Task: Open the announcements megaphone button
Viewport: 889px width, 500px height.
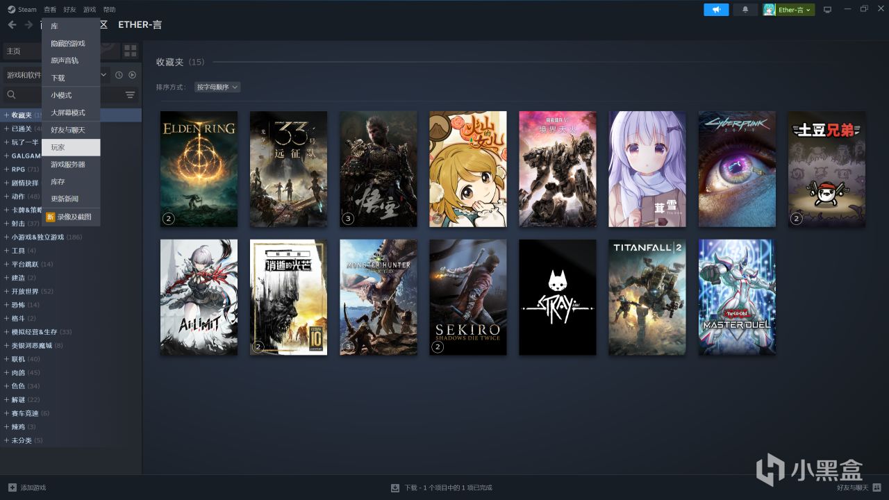Action: tap(716, 10)
